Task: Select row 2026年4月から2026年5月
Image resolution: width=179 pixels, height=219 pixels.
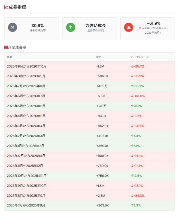Action: pos(89,116)
